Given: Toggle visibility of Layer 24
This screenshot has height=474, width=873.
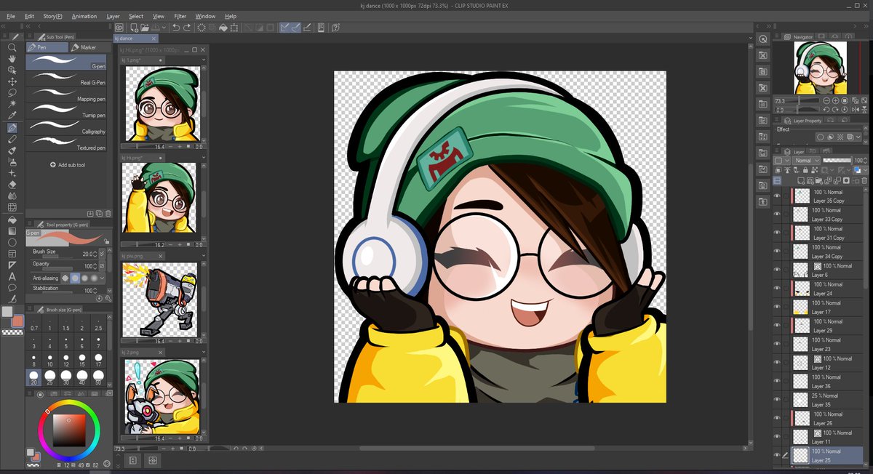Looking at the screenshot, I should click(777, 289).
